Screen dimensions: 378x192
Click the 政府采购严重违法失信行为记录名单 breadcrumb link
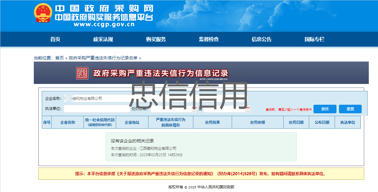click(103, 58)
